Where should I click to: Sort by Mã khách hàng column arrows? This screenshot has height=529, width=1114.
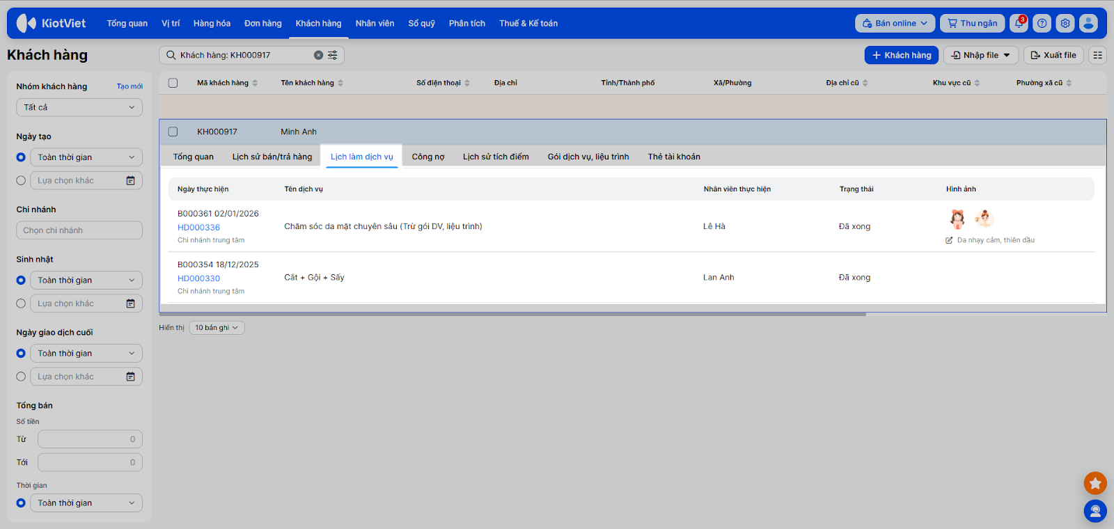coord(255,83)
